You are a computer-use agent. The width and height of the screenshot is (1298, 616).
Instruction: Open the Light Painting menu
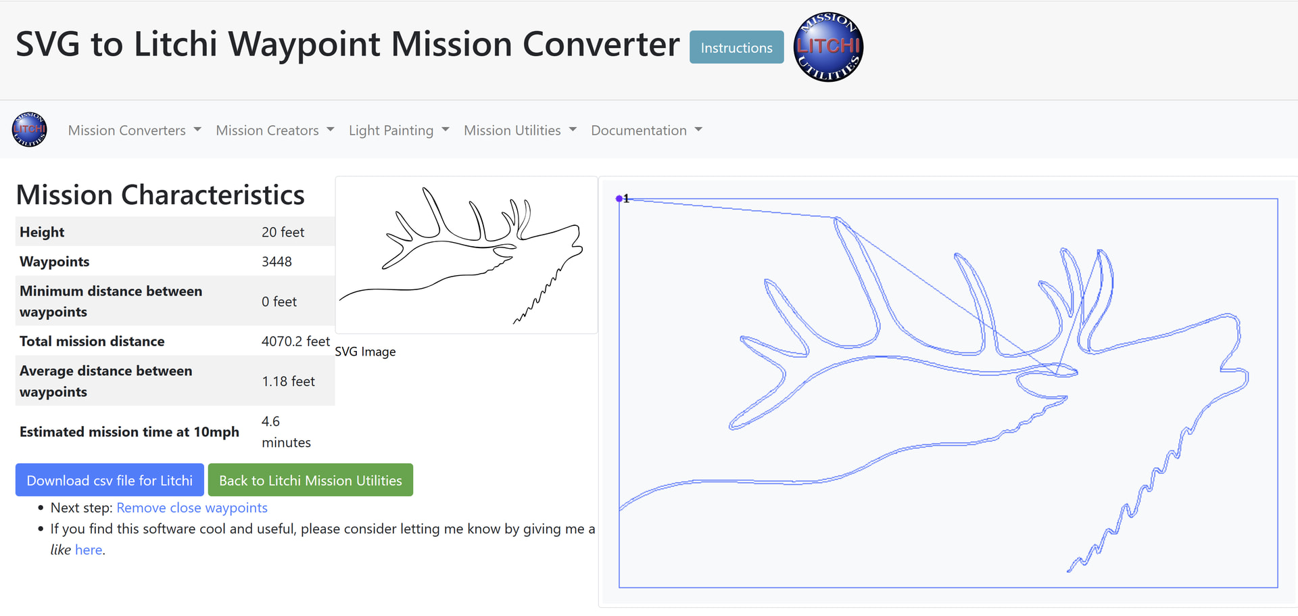[399, 130]
